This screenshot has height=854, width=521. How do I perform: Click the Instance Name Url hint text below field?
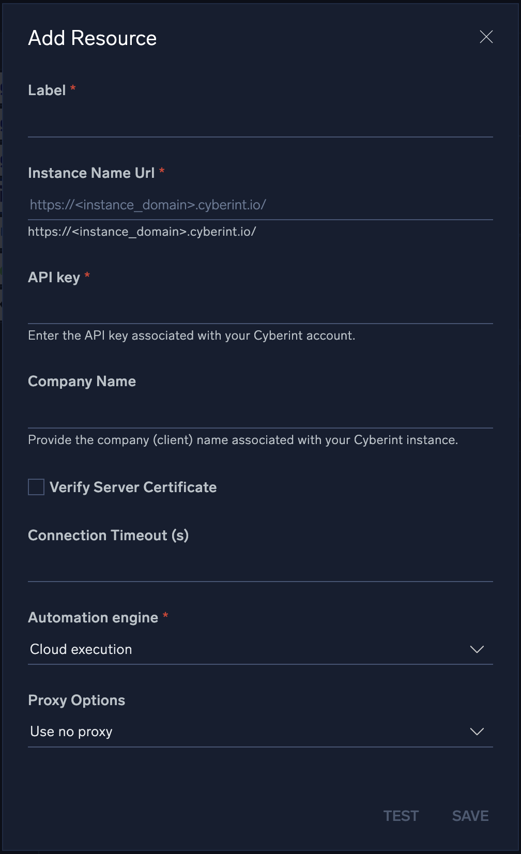pos(142,232)
